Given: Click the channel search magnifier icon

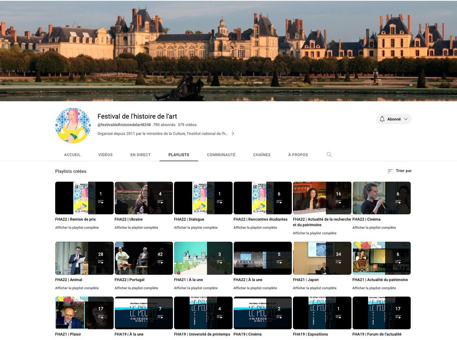Looking at the screenshot, I should (x=329, y=155).
